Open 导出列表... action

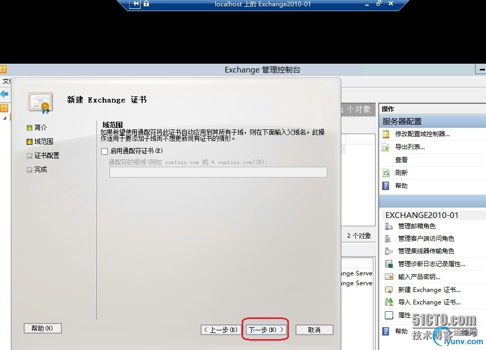[x=410, y=147]
